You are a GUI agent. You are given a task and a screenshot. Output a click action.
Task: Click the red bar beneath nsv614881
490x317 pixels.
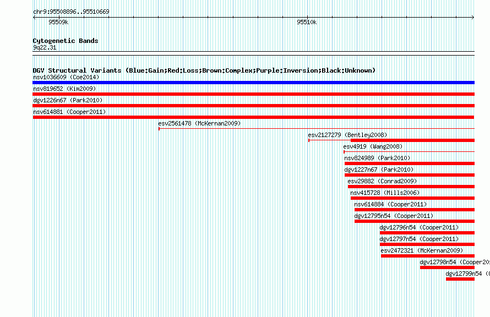click(253, 117)
